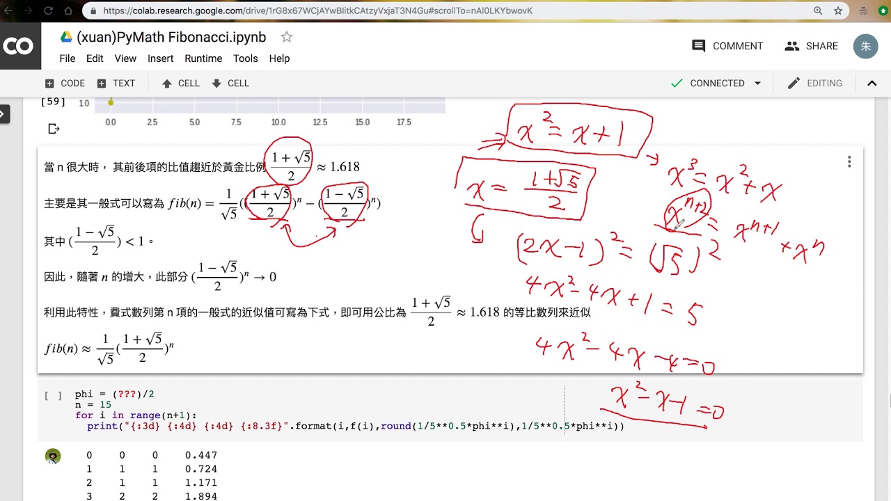This screenshot has width=891, height=501.
Task: Move cell up with arrow CELL
Action: [180, 83]
